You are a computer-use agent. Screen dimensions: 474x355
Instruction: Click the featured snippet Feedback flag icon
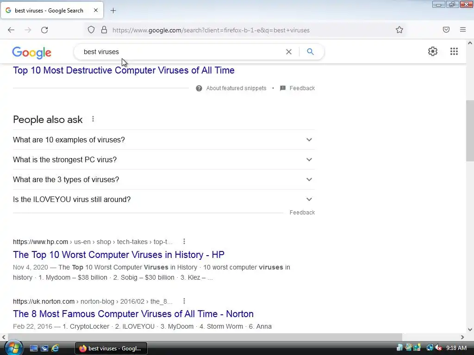pyautogui.click(x=283, y=88)
